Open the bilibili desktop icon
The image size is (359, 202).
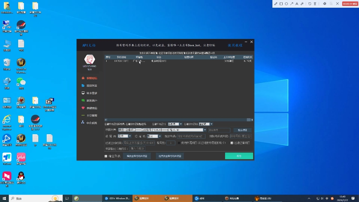(21, 159)
